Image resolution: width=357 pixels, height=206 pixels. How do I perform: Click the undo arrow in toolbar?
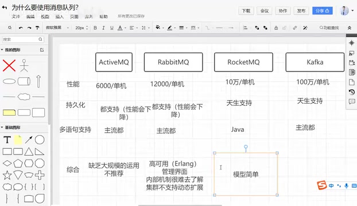coord(21,27)
